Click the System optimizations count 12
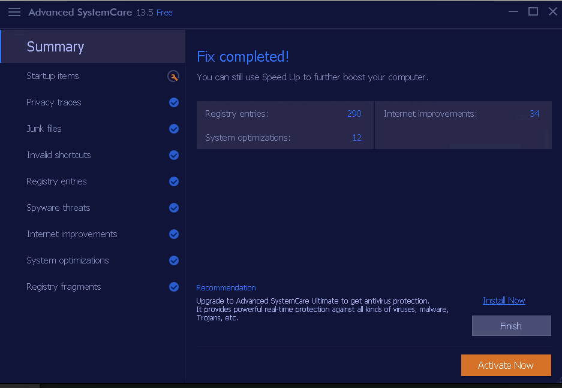 357,138
